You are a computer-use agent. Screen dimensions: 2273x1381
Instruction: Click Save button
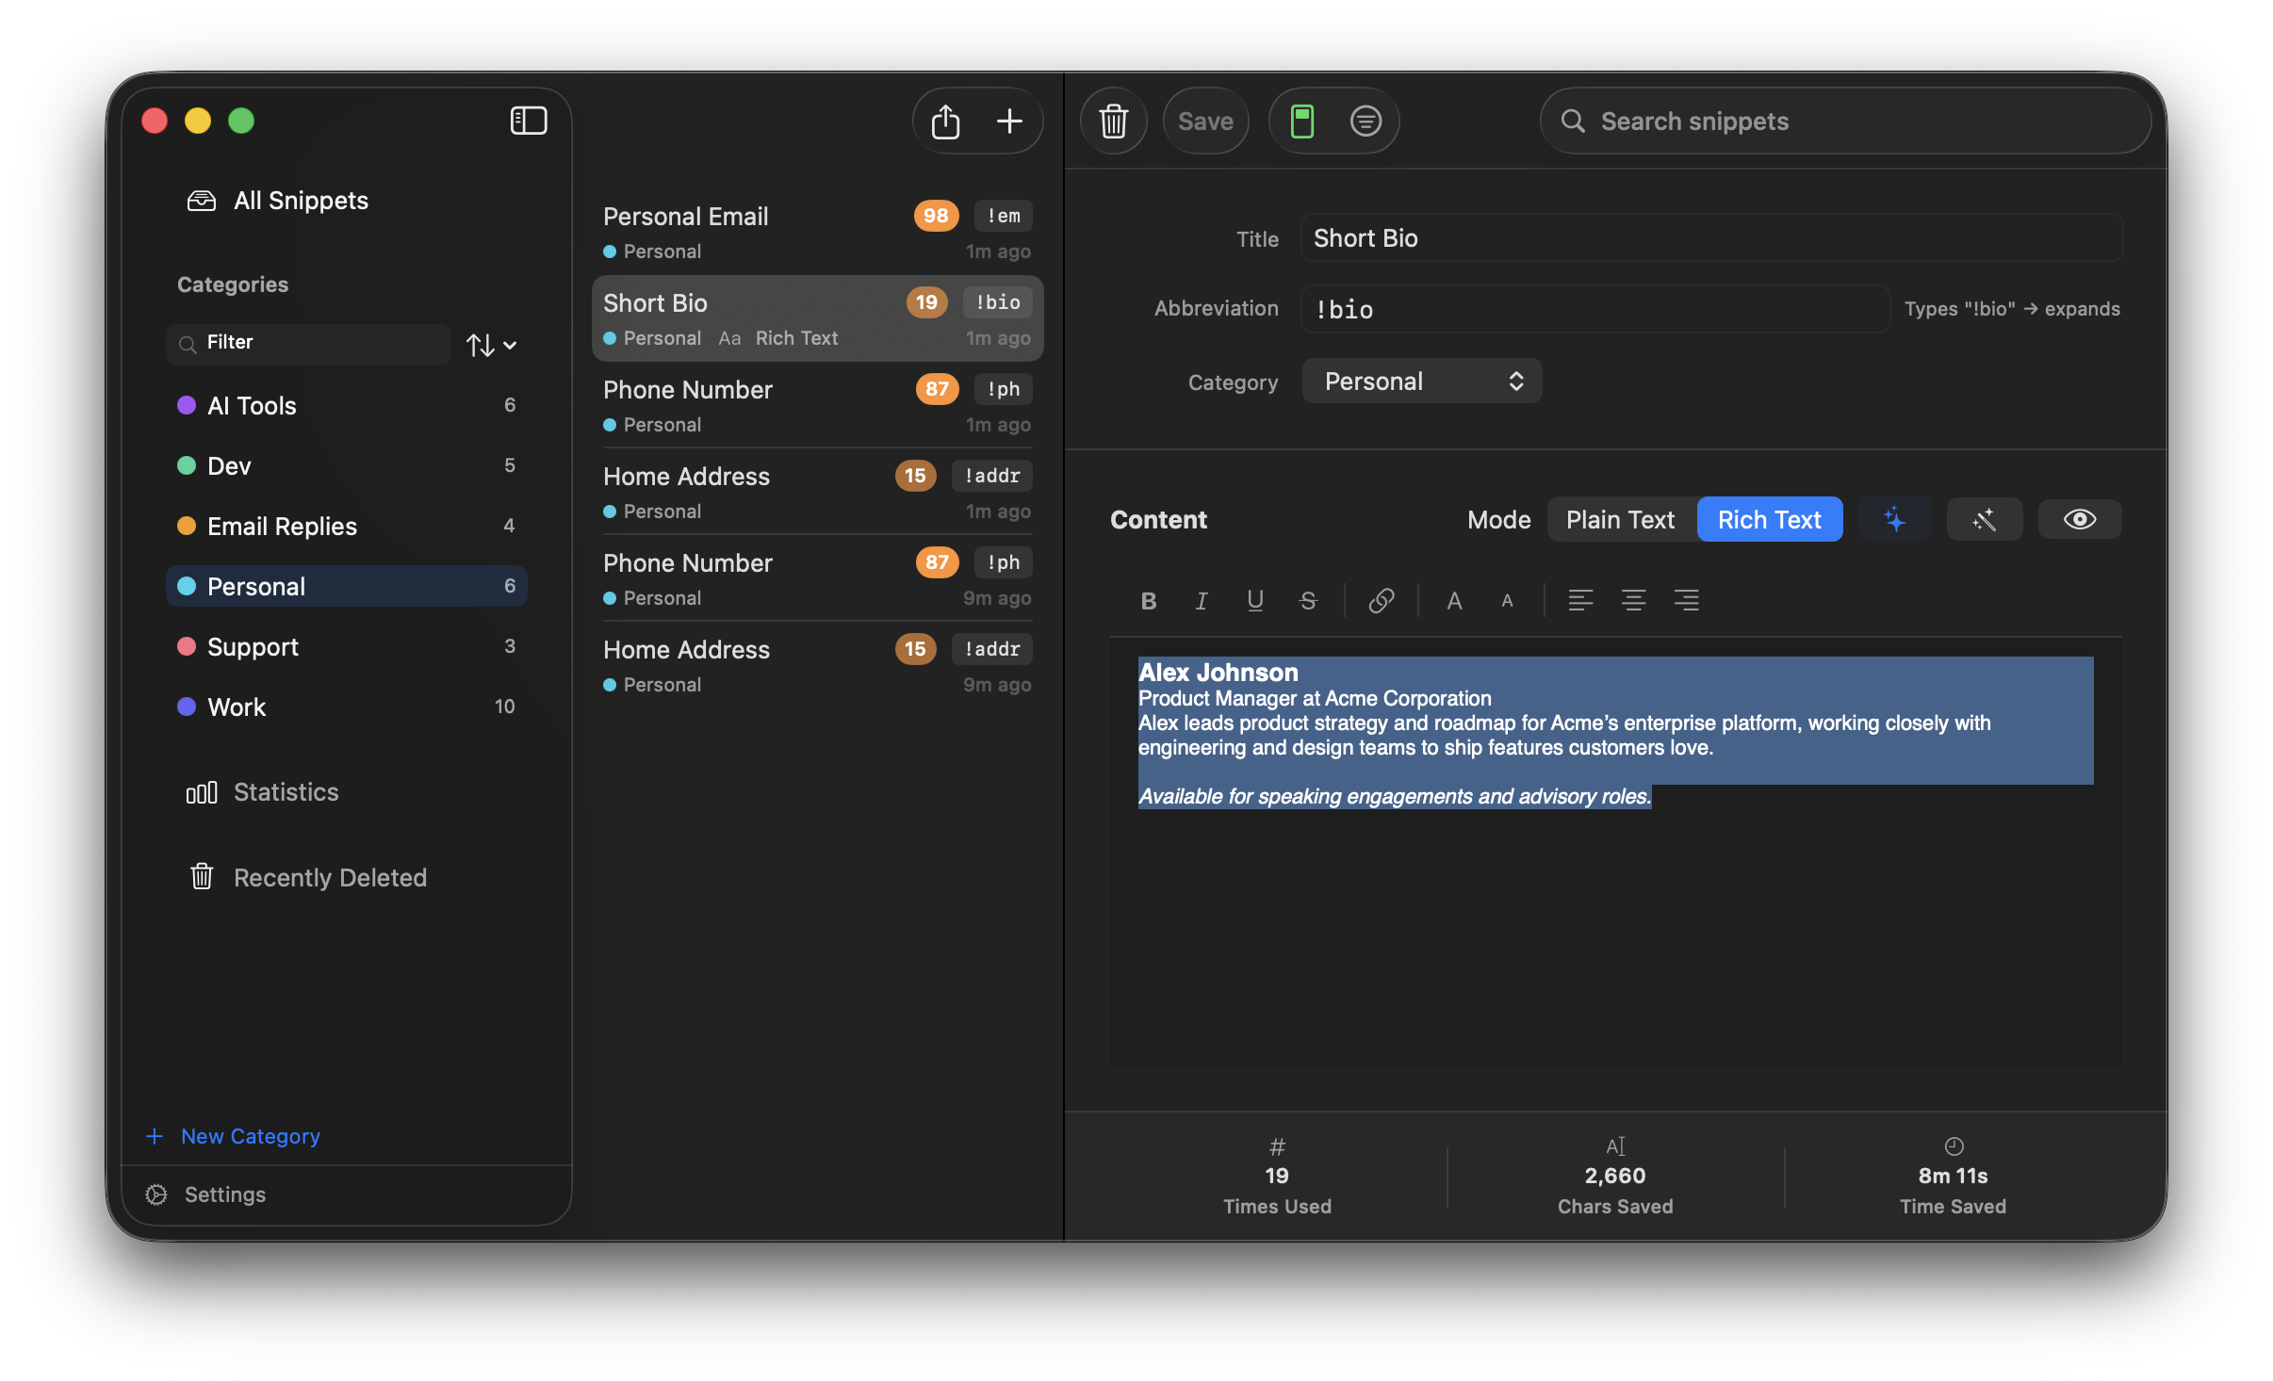(x=1205, y=121)
